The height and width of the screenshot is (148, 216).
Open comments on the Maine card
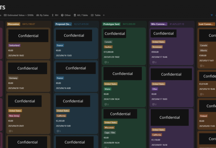coord(106,104)
